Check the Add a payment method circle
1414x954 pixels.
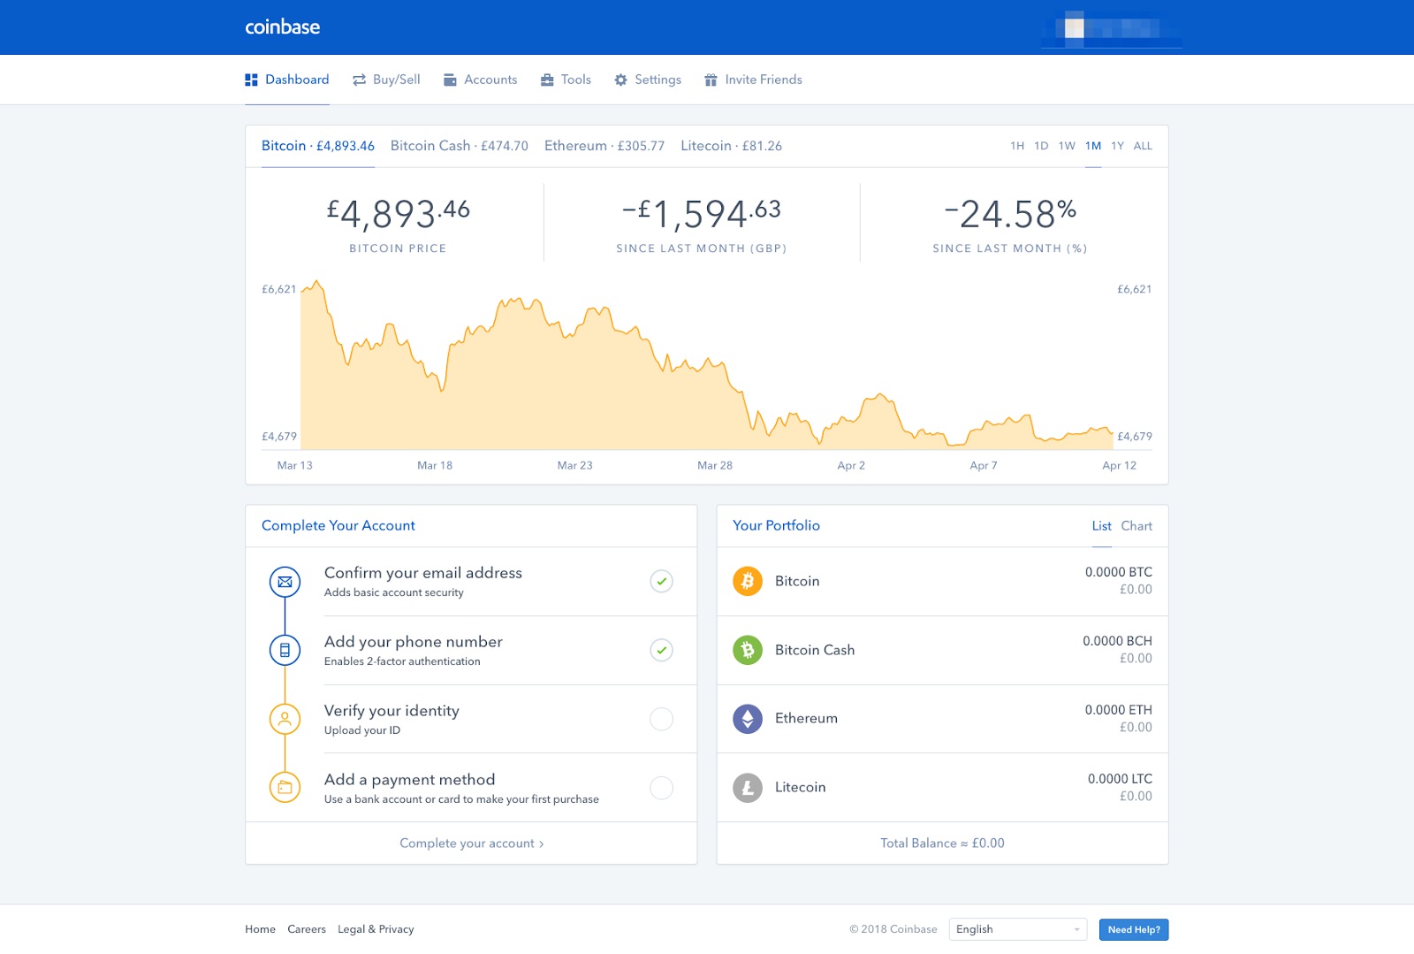(x=661, y=787)
